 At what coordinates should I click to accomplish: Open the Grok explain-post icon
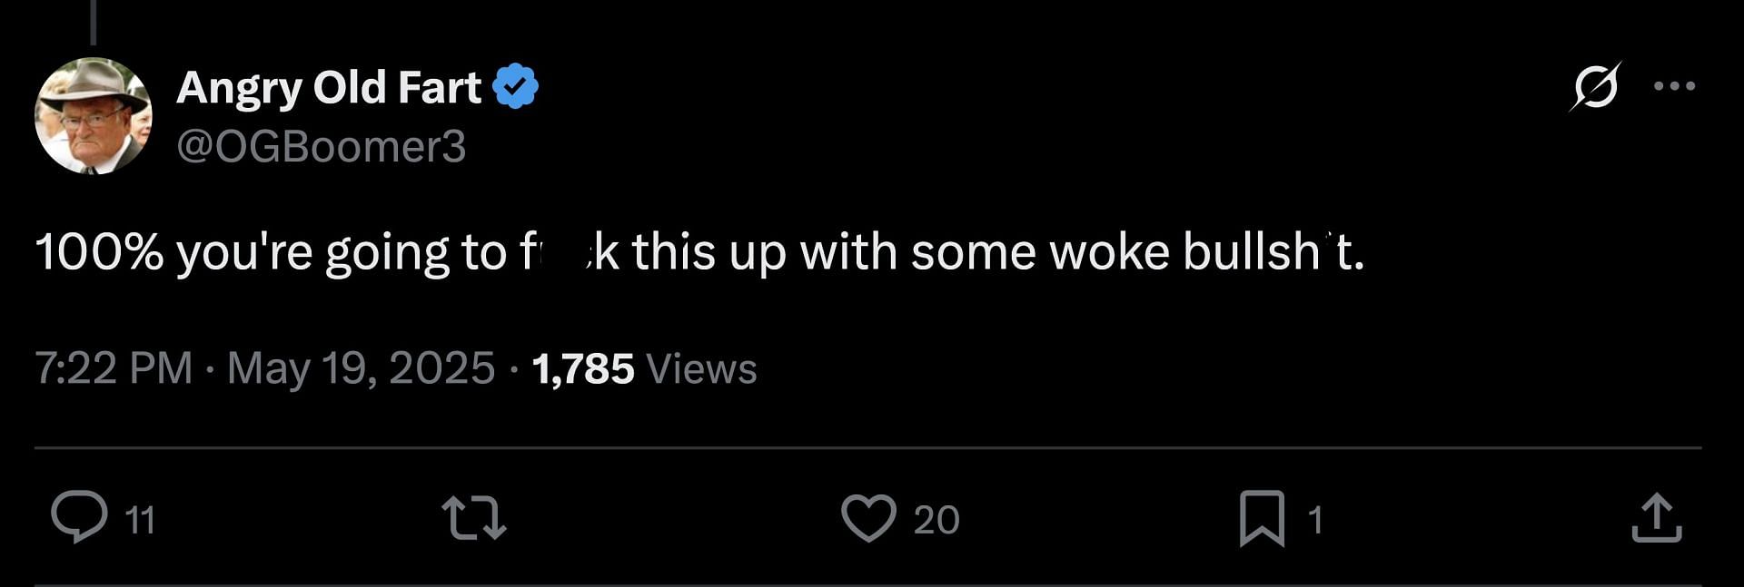tap(1596, 86)
